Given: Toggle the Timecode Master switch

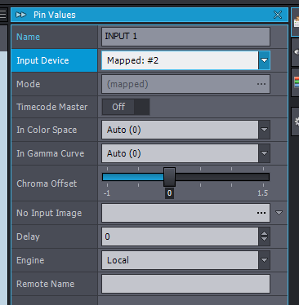Looking at the screenshot, I should 126,107.
